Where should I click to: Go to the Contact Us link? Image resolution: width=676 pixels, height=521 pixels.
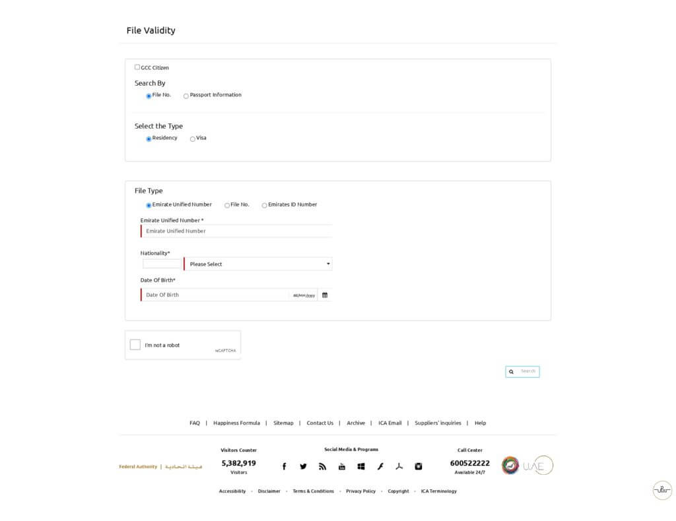coord(320,423)
